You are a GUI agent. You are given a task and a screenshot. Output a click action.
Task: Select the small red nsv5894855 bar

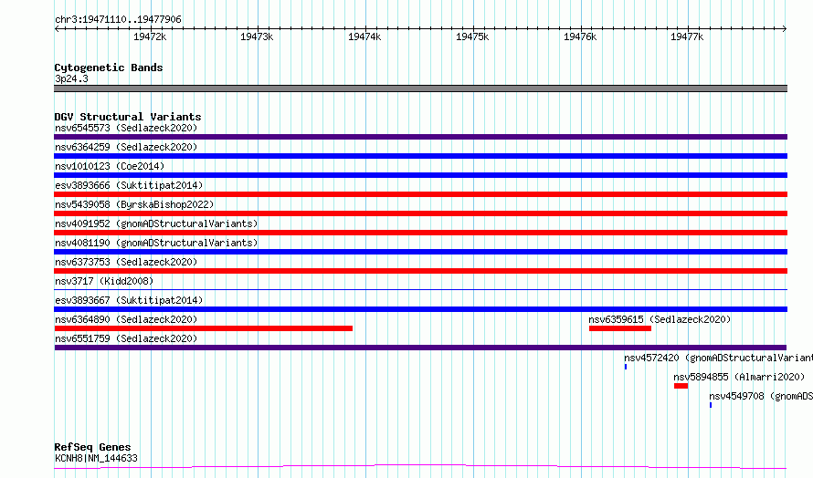pos(681,386)
